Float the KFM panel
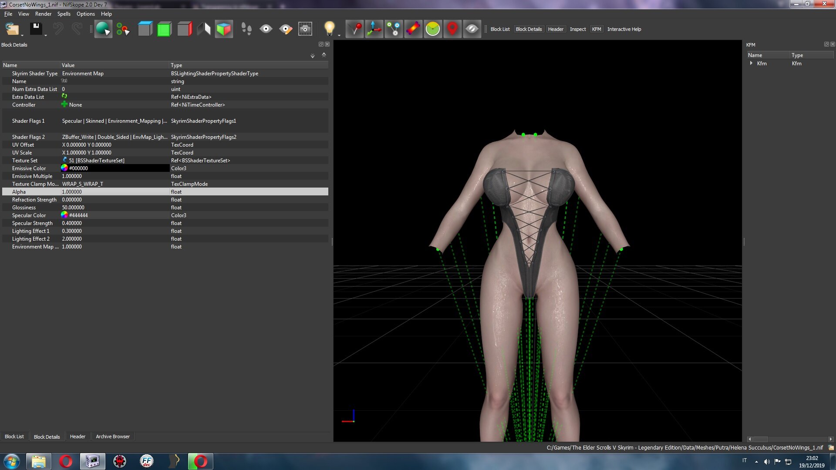The image size is (836, 470). (x=826, y=44)
